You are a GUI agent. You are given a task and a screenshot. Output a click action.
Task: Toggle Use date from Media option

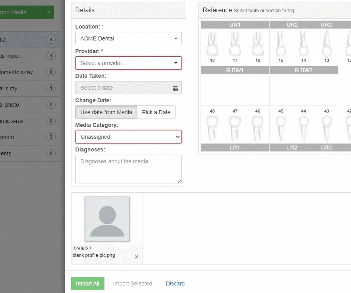coord(106,112)
